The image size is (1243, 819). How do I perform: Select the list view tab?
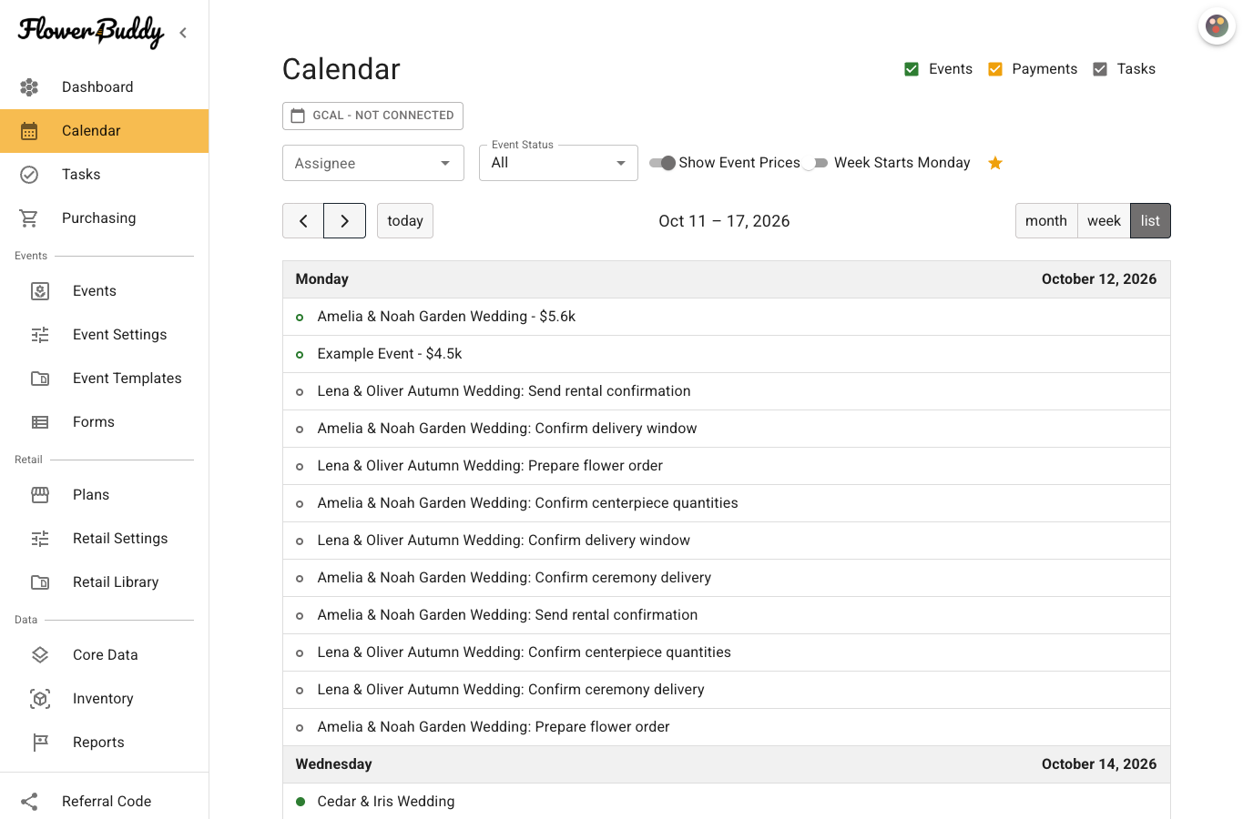pos(1150,221)
